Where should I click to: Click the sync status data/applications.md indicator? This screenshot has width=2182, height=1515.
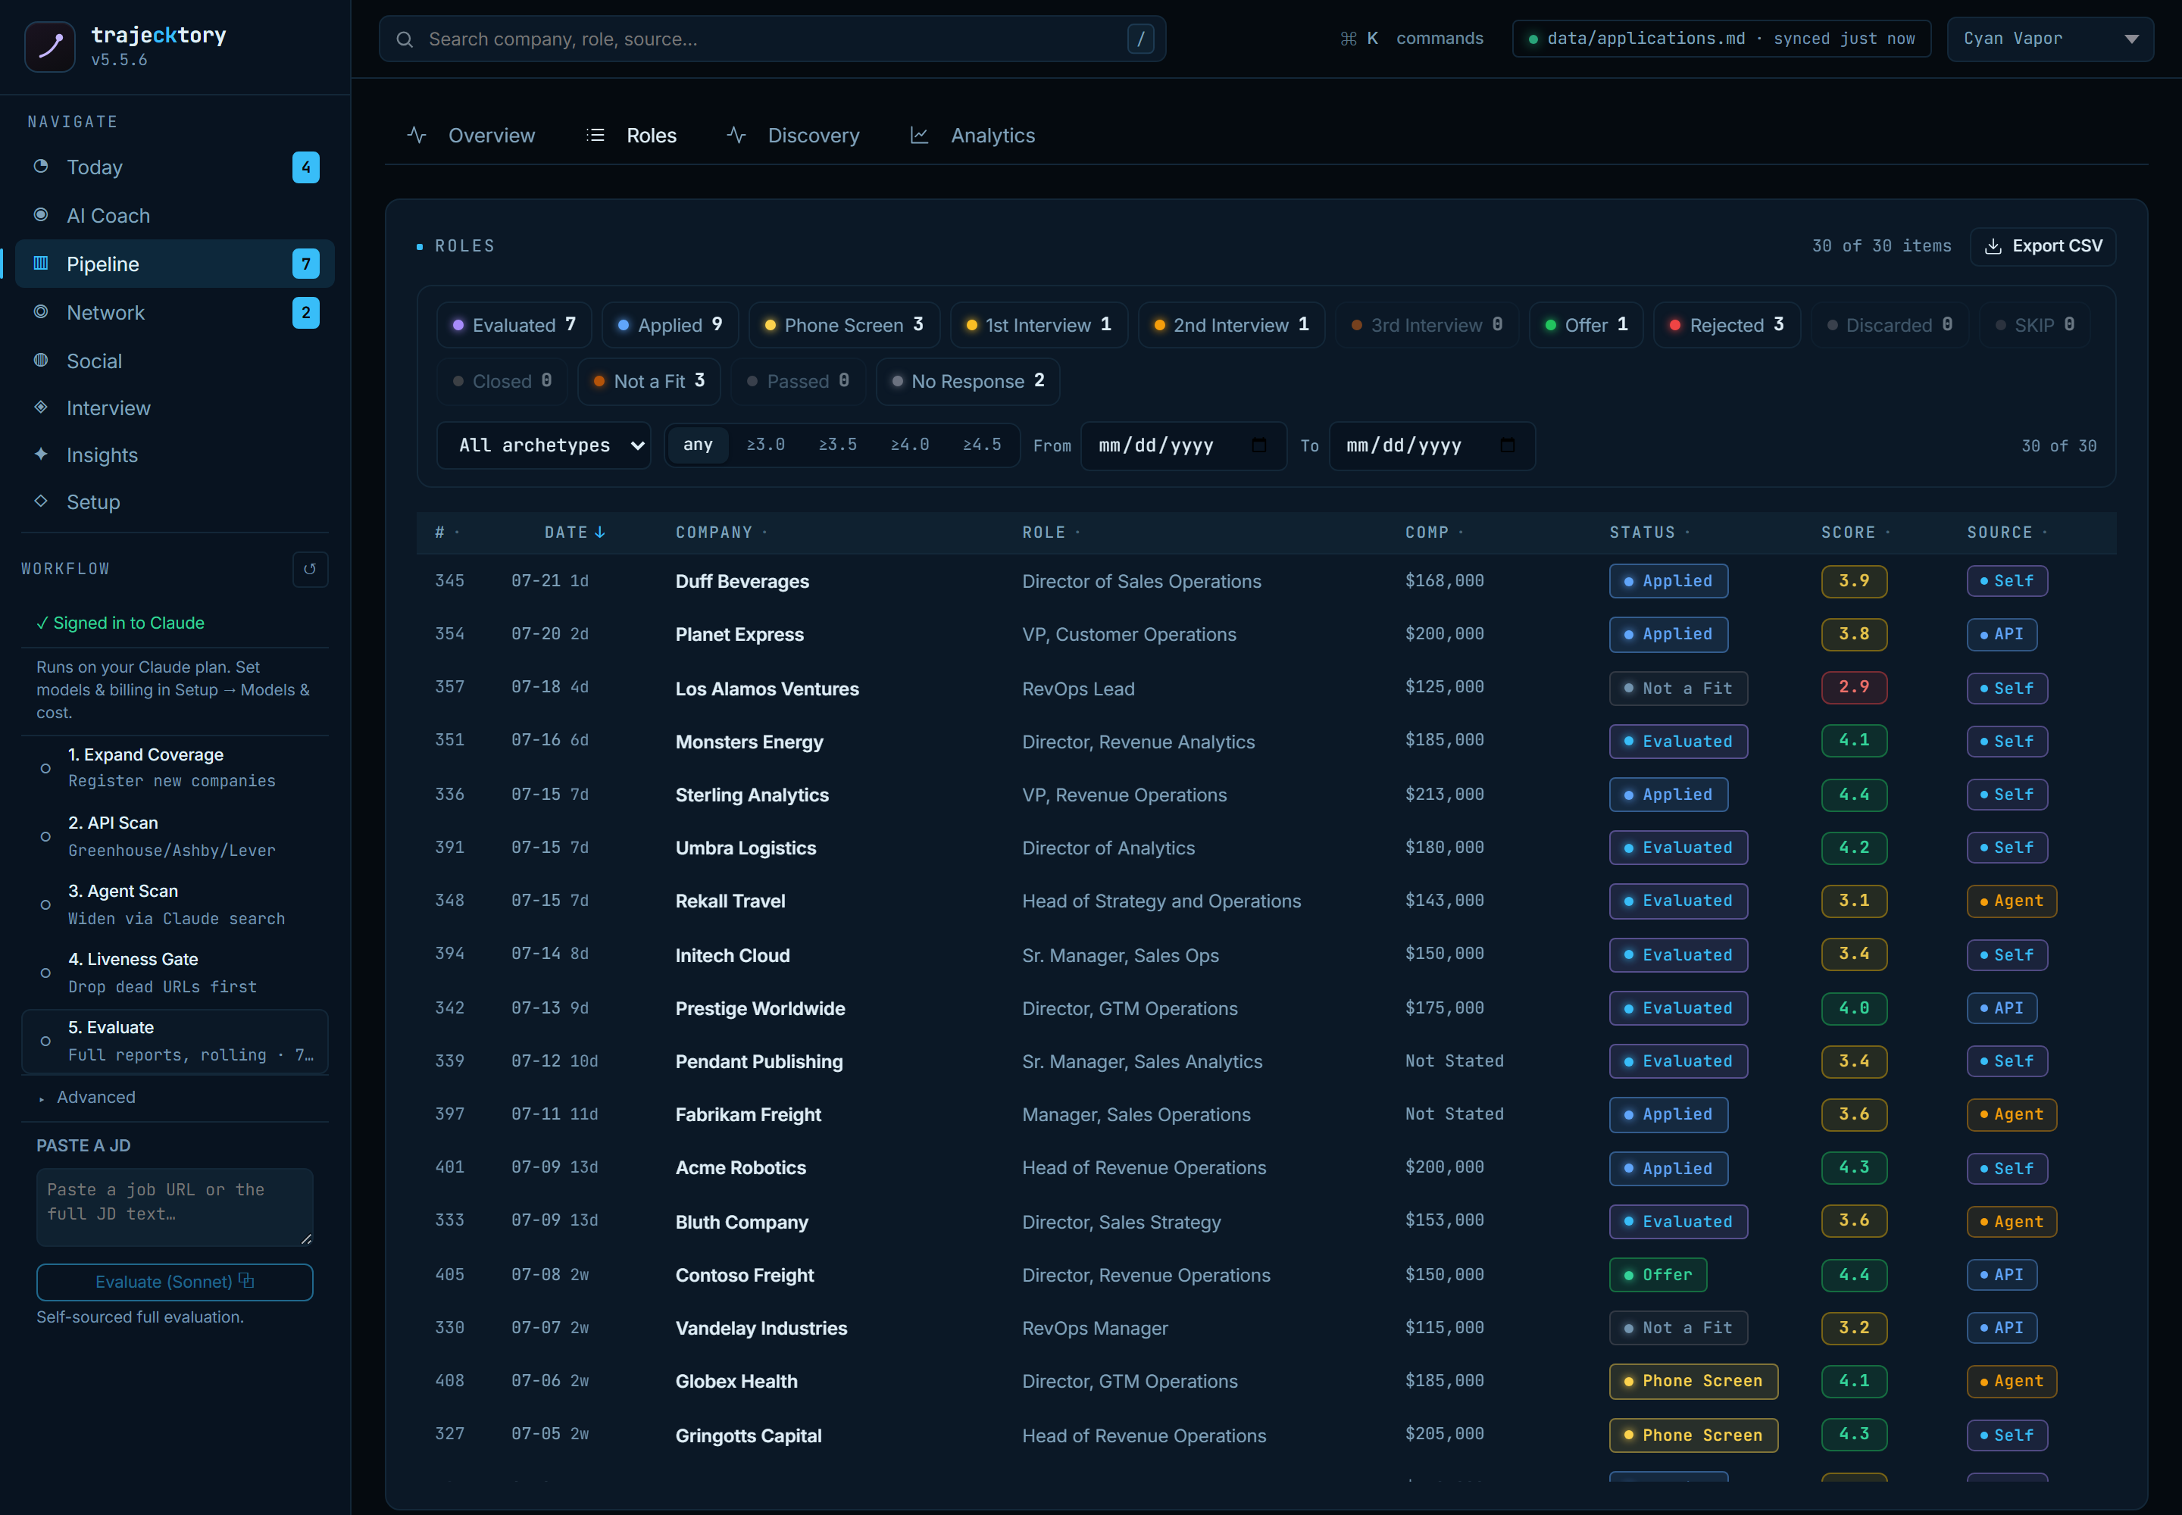coord(1721,38)
